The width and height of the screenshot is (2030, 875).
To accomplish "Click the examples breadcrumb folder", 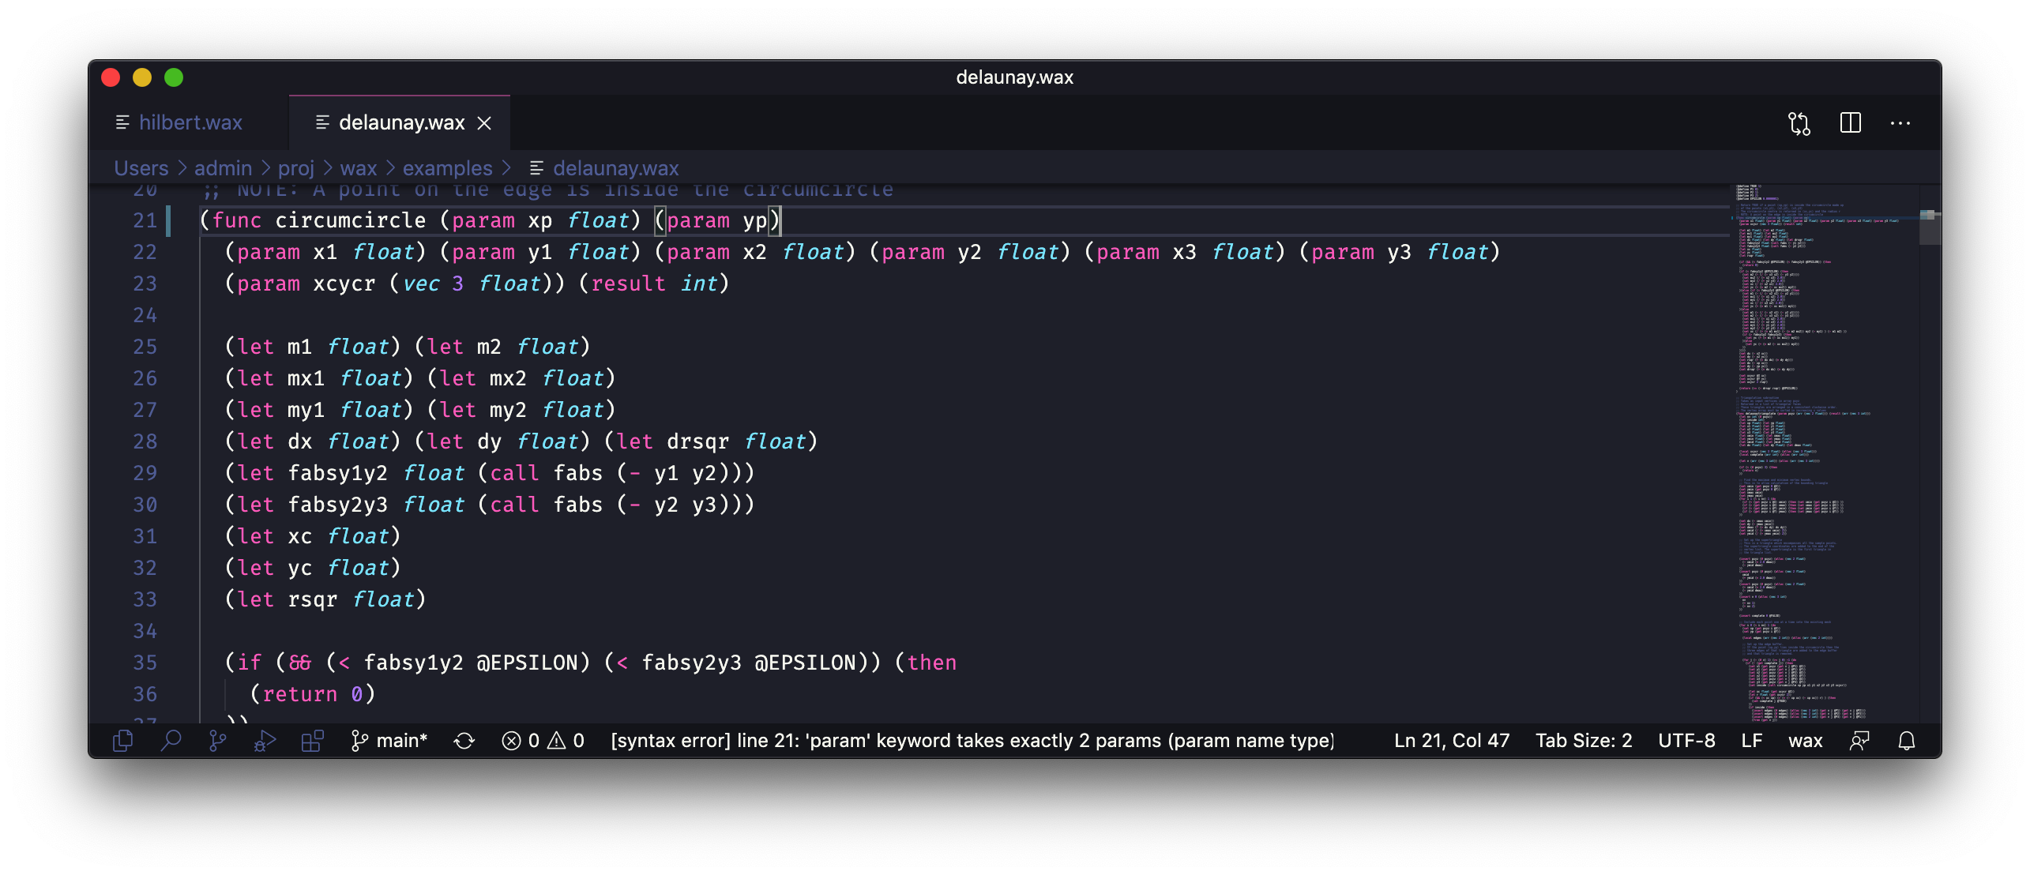I will (x=447, y=168).
